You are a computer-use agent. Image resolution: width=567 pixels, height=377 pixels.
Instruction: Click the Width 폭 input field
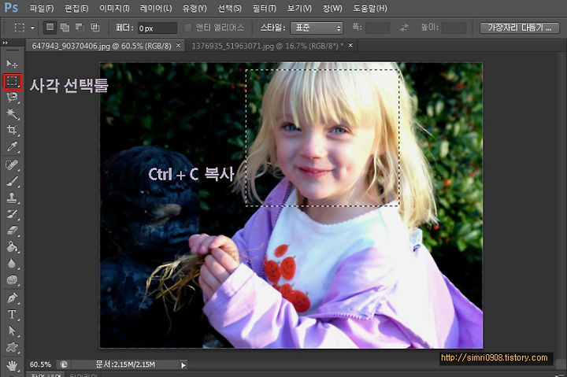[x=377, y=28]
